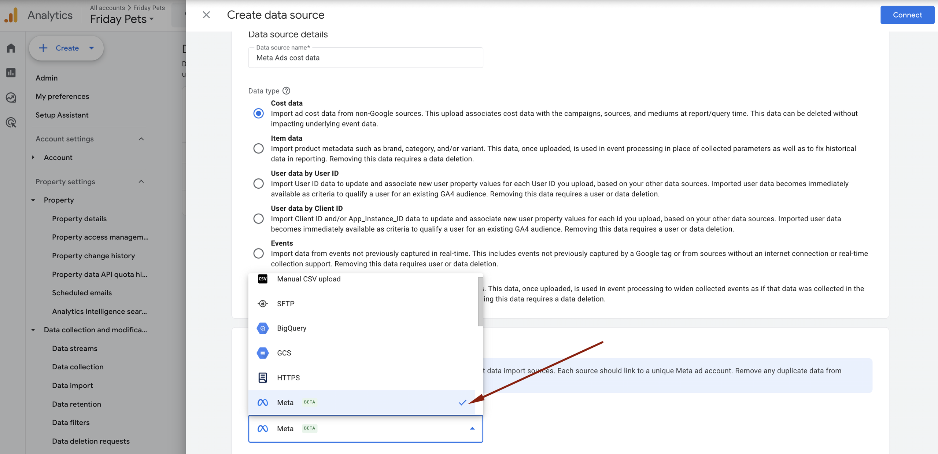Click the Meta logo in dropdown list
This screenshot has height=454, width=938.
pyautogui.click(x=263, y=402)
